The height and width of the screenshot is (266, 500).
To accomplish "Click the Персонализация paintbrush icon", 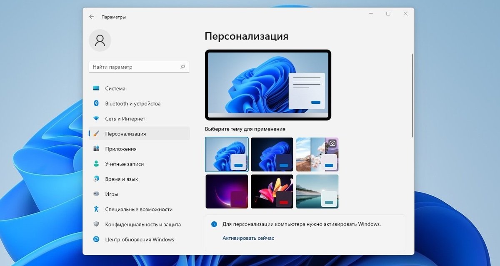I will pyautogui.click(x=96, y=134).
